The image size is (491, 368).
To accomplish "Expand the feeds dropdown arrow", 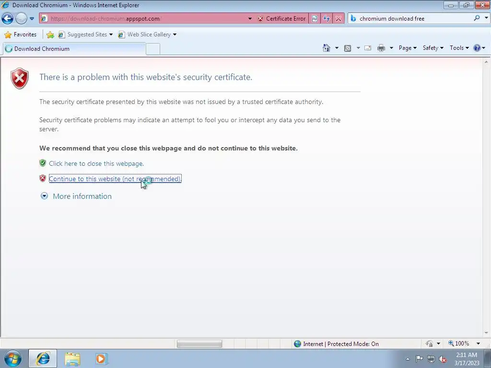I will pyautogui.click(x=358, y=48).
